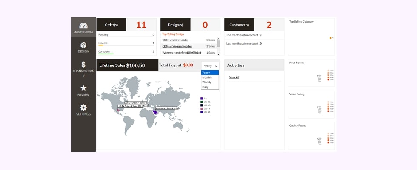417x170 pixels.
Task: Open the Dashboard gauge icon
Action: (83, 26)
